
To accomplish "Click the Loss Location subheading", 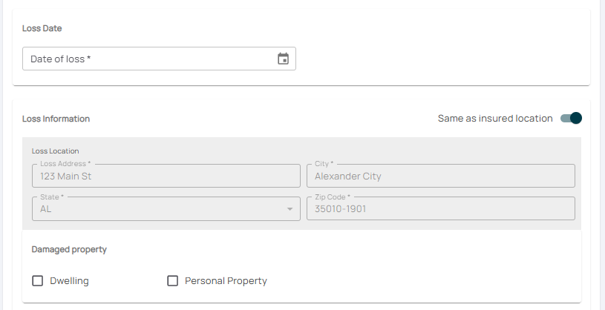I will tap(55, 151).
